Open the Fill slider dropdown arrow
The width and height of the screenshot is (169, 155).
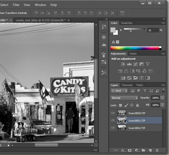pos(162,105)
